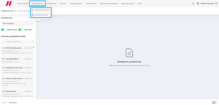The image size is (219, 105).
Task: Click red status dot of Tuimaada GRES-2
Action: (3, 59)
